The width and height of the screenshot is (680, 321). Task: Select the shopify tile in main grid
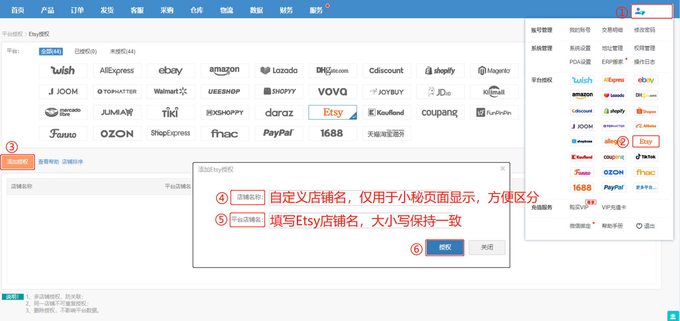click(x=440, y=70)
